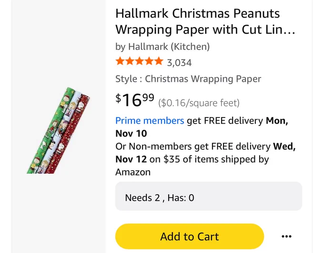Click the ($0.16/square feet) unit price
The height and width of the screenshot is (253, 324).
(199, 103)
